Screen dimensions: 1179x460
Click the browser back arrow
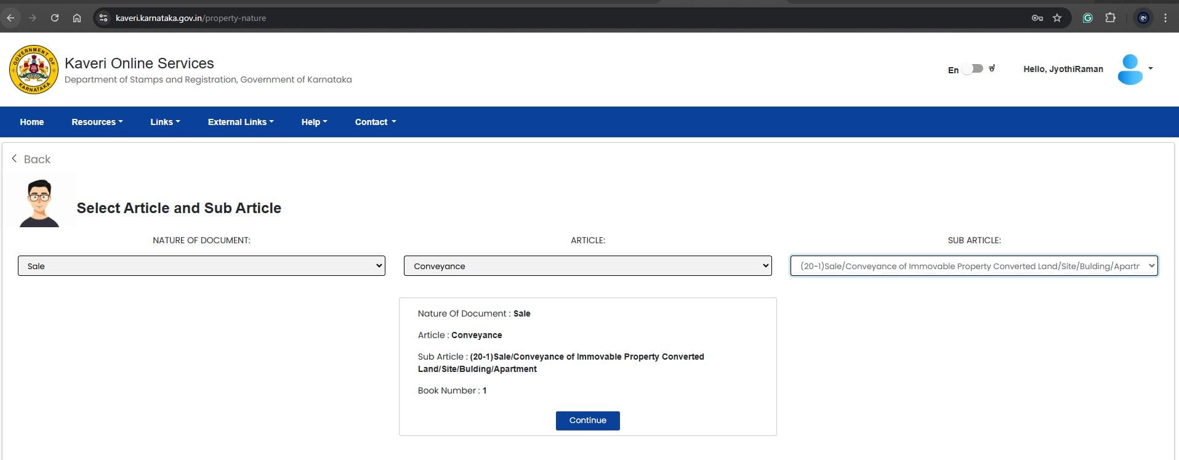click(x=10, y=18)
